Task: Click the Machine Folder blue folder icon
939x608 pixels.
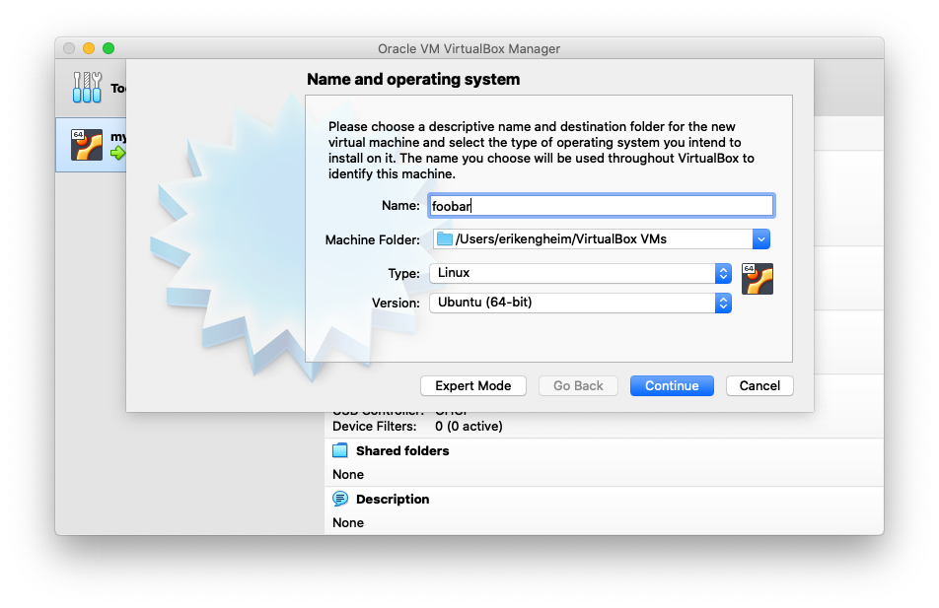Action: click(444, 238)
